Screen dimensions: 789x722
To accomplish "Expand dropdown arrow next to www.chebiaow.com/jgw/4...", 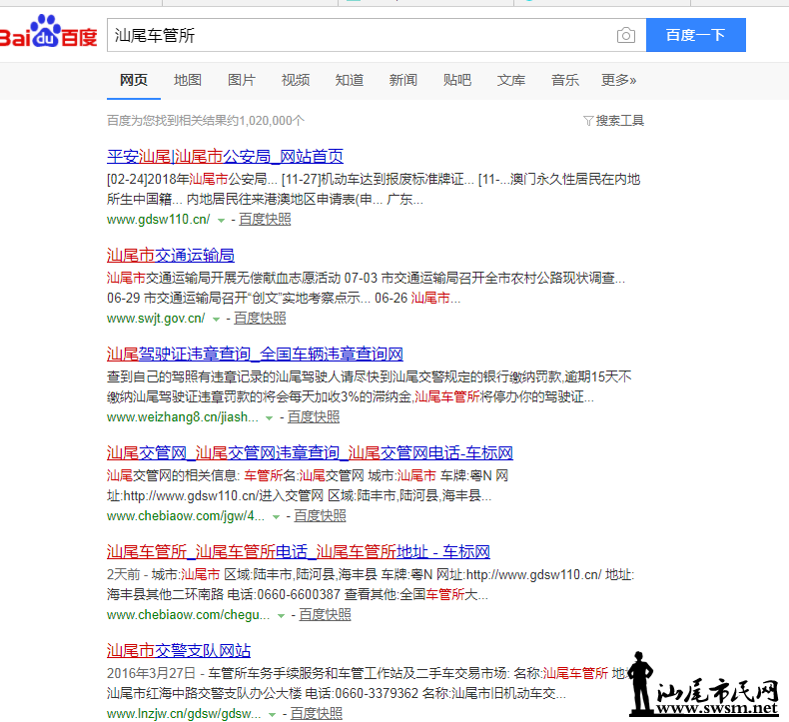I will pyautogui.click(x=276, y=516).
